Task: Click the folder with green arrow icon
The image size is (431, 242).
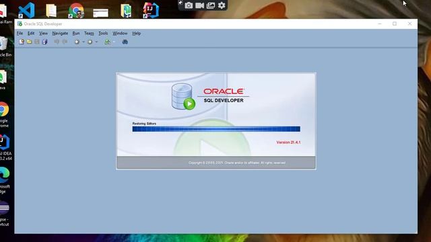Action: click(x=126, y=11)
